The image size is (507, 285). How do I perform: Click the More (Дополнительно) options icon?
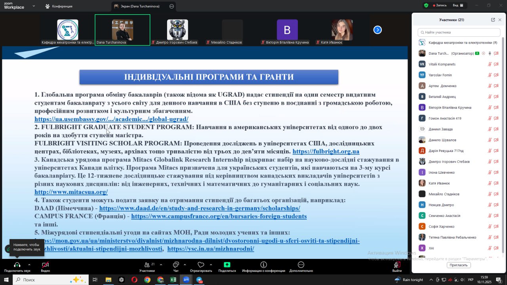(301, 265)
